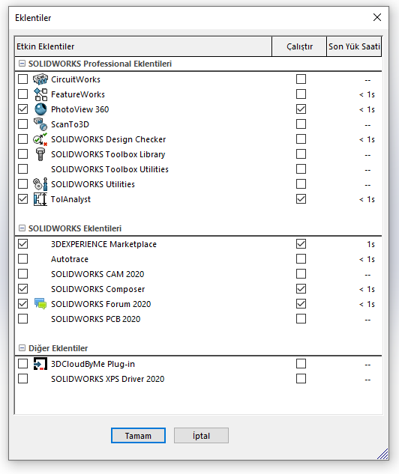Image resolution: width=399 pixels, height=474 pixels.
Task: Click the SOLIDWORKS Design Checker icon
Action: tap(40, 139)
